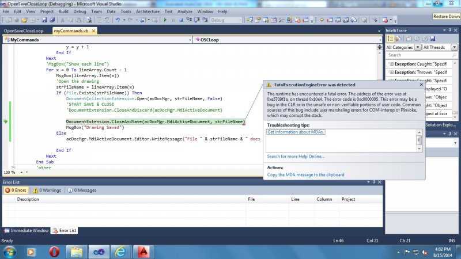461x259 pixels.
Task: Click warning icon in FatalExecutionEngineError popup
Action: pos(269,85)
